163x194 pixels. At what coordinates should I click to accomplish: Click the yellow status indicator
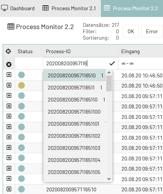tap(21, 85)
